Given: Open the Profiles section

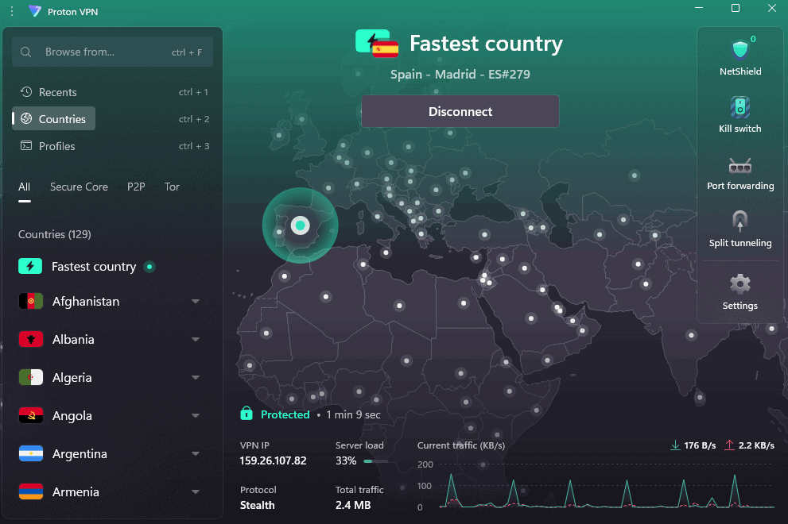Looking at the screenshot, I should pos(56,146).
